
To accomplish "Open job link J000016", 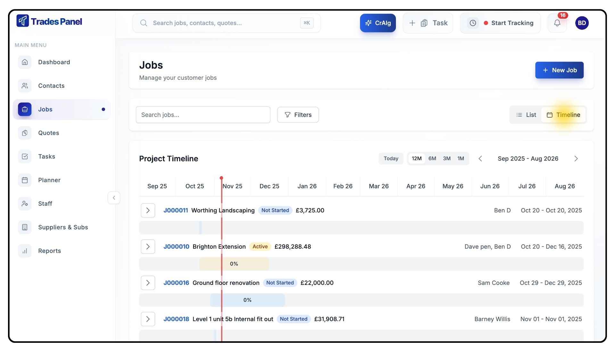I will (176, 283).
